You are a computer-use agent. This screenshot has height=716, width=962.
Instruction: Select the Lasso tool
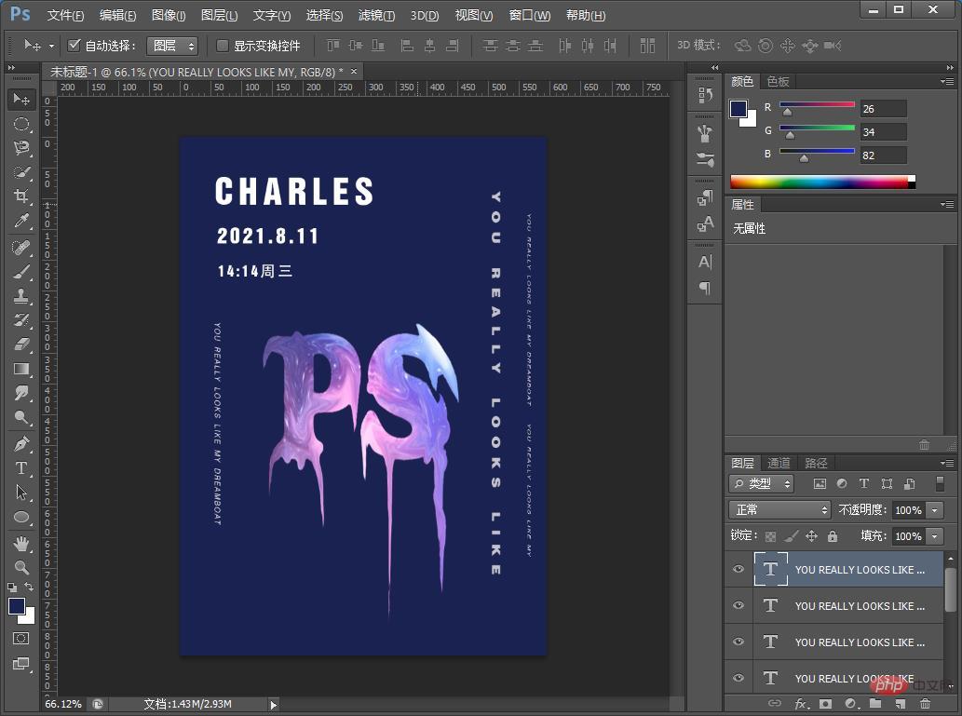click(x=21, y=148)
